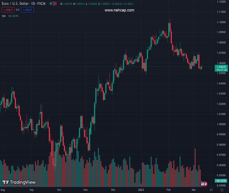Click the current price label 1.05635 on axis
This screenshot has width=229, height=193.
(x=222, y=67)
